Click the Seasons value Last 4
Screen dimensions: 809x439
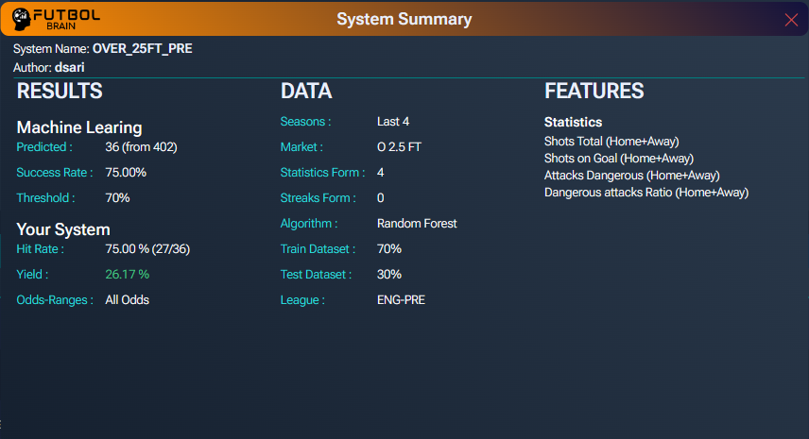coord(392,122)
